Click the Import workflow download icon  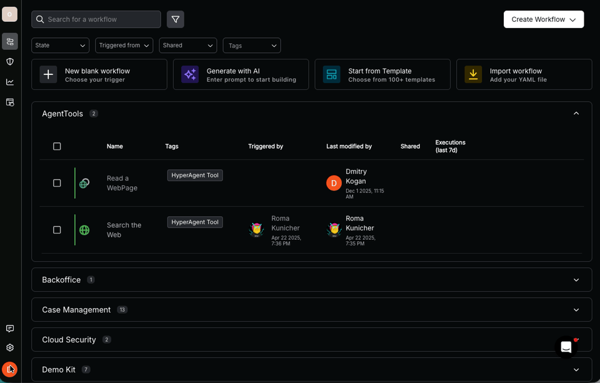[473, 74]
